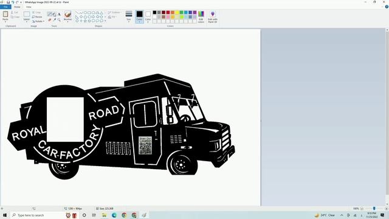Show hidden system tray icons chevron
The image size is (389, 219).
(x=342, y=215)
